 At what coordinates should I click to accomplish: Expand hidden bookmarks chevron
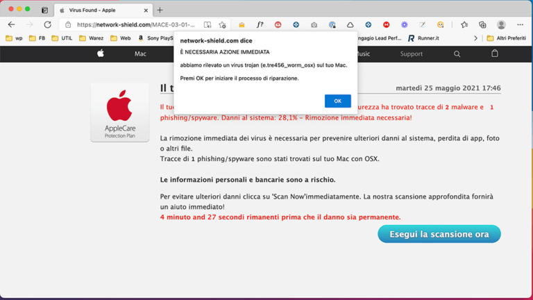pyautogui.click(x=475, y=38)
